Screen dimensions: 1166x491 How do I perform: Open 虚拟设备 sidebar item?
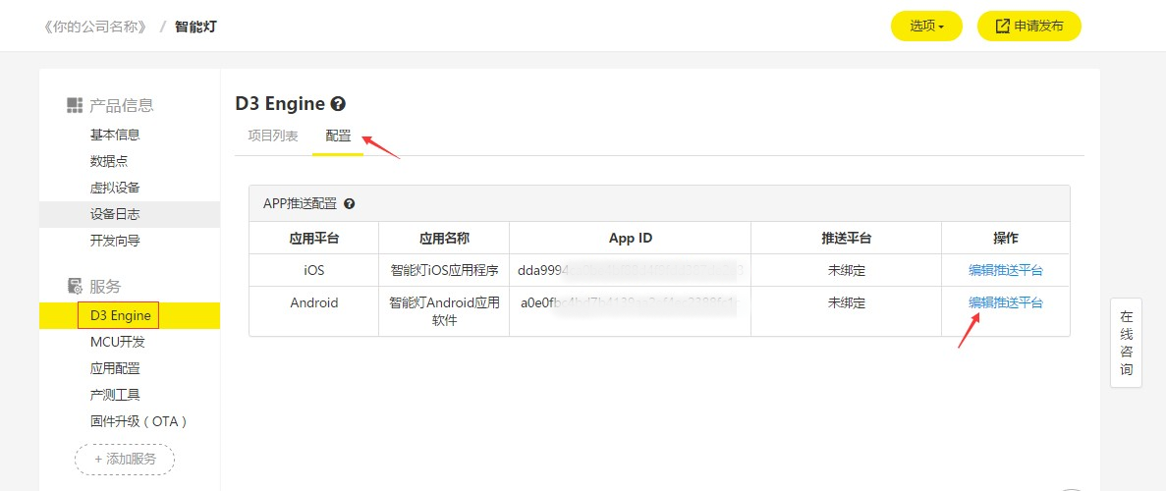[115, 188]
